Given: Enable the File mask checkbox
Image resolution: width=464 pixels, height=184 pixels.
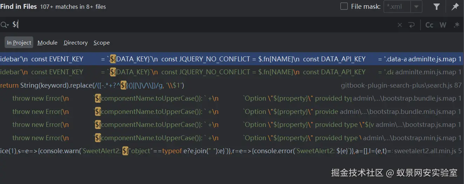Looking at the screenshot, I should pyautogui.click(x=344, y=6).
